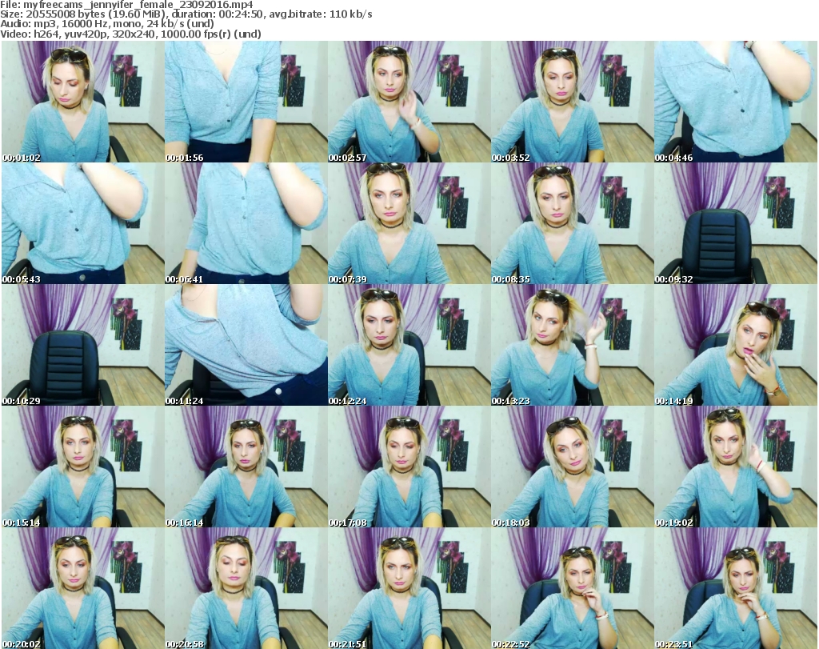Choose the thumbnail stamped 00:04:46

point(736,102)
